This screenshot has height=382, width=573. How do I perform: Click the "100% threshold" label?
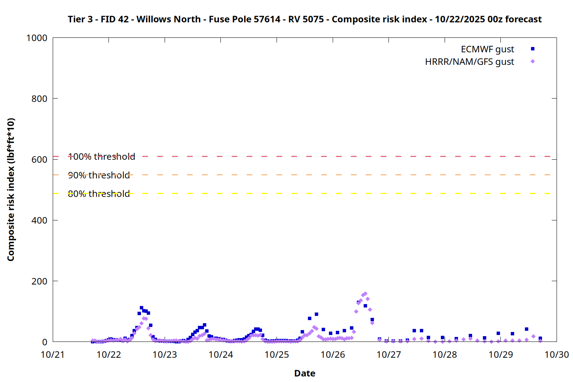coord(101,157)
